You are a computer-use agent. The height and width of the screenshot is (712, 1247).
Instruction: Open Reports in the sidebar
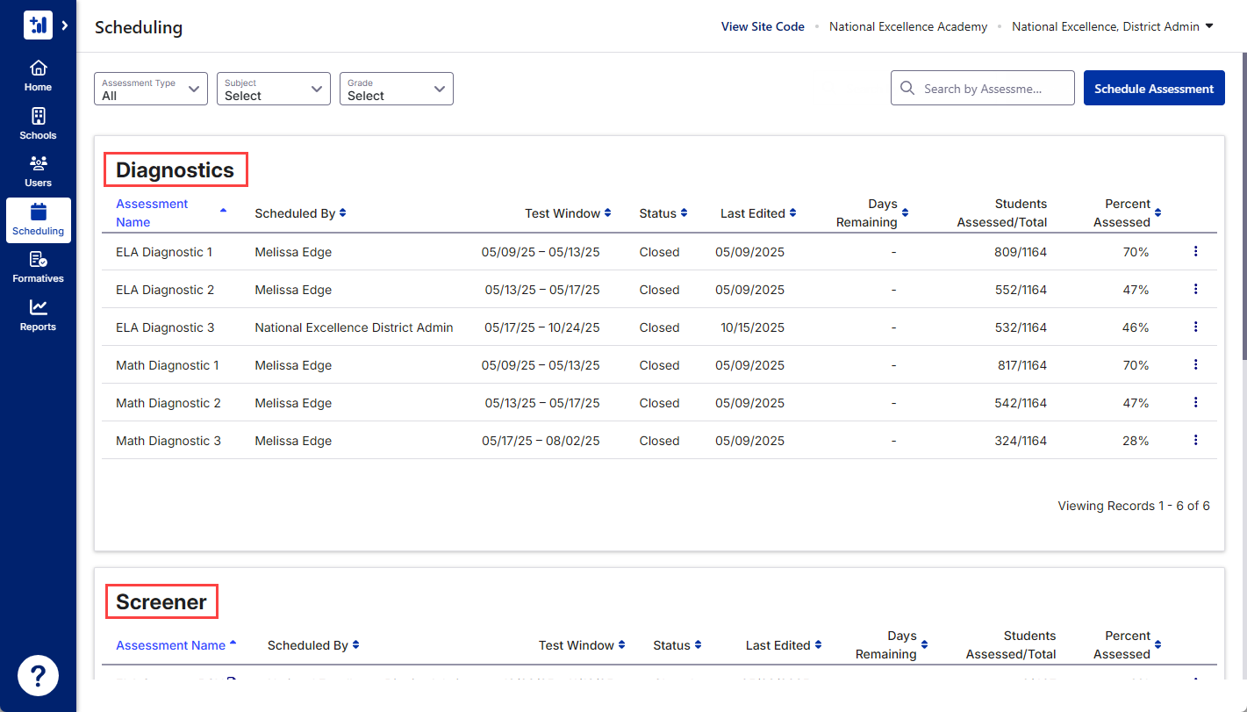[38, 315]
